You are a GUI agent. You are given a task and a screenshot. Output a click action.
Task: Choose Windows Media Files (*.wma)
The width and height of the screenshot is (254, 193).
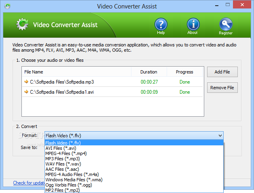click(x=134, y=180)
